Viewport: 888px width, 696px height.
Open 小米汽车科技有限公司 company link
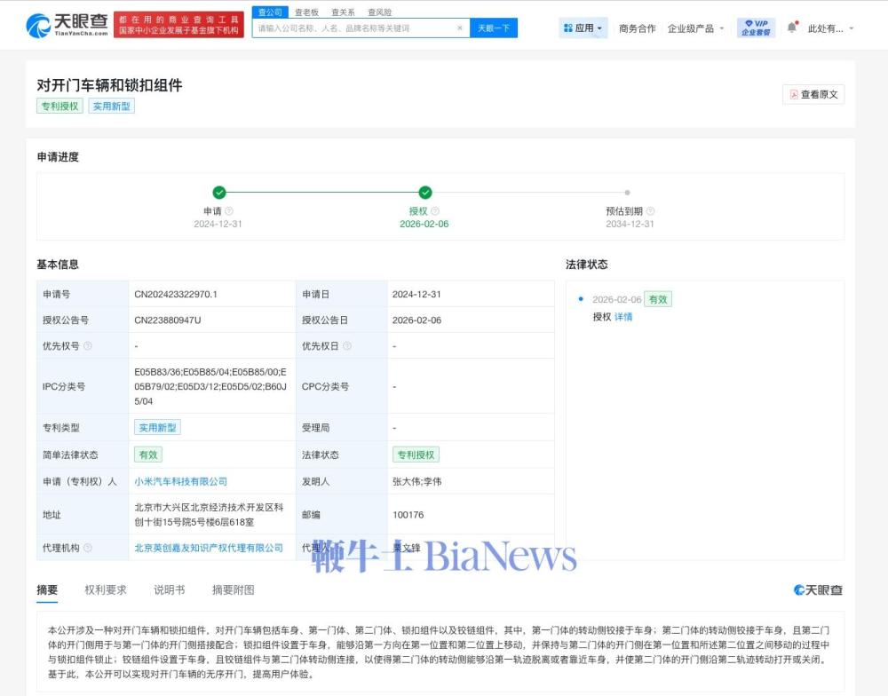pos(180,481)
